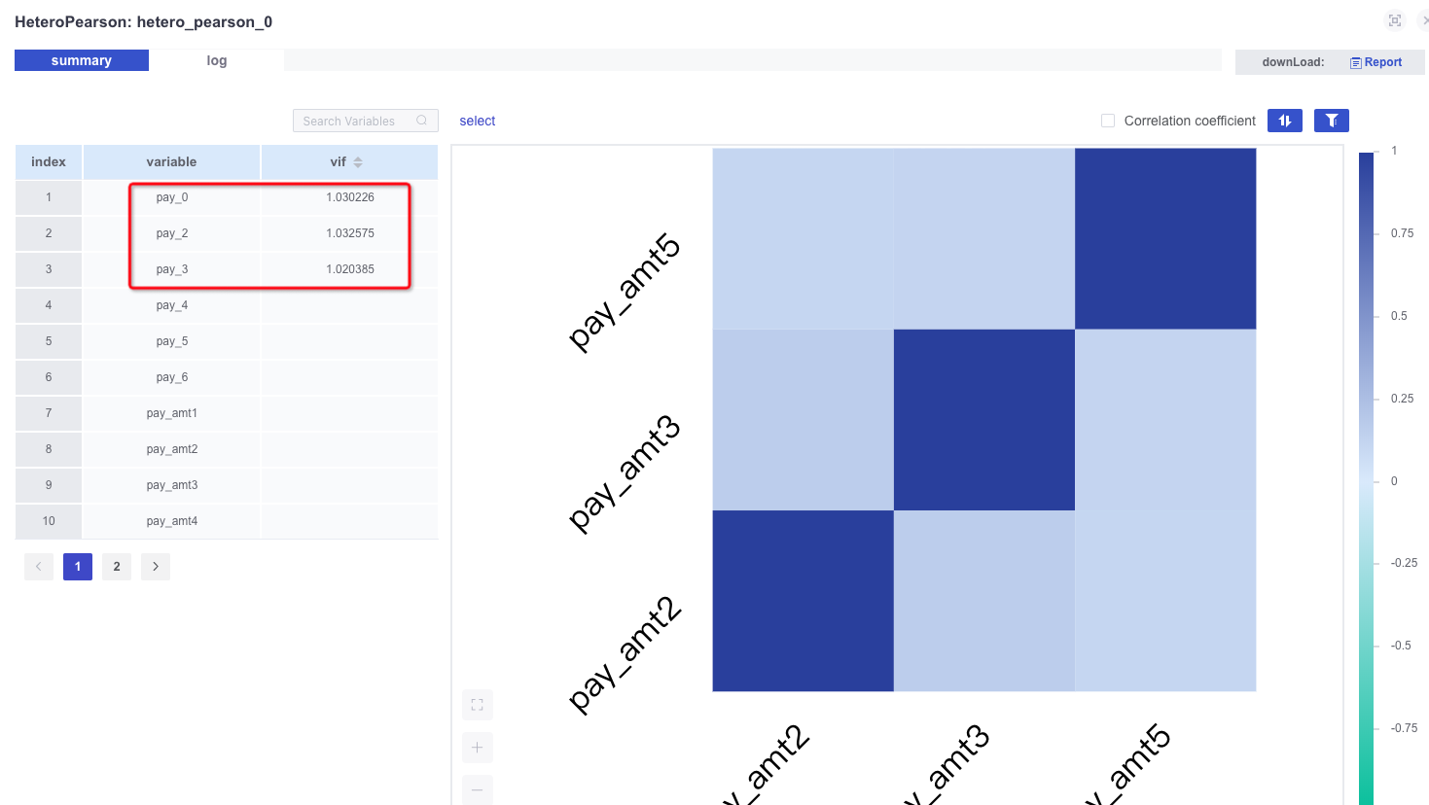The height and width of the screenshot is (805, 1429).
Task: Switch to the summary tab
Action: pos(81,59)
